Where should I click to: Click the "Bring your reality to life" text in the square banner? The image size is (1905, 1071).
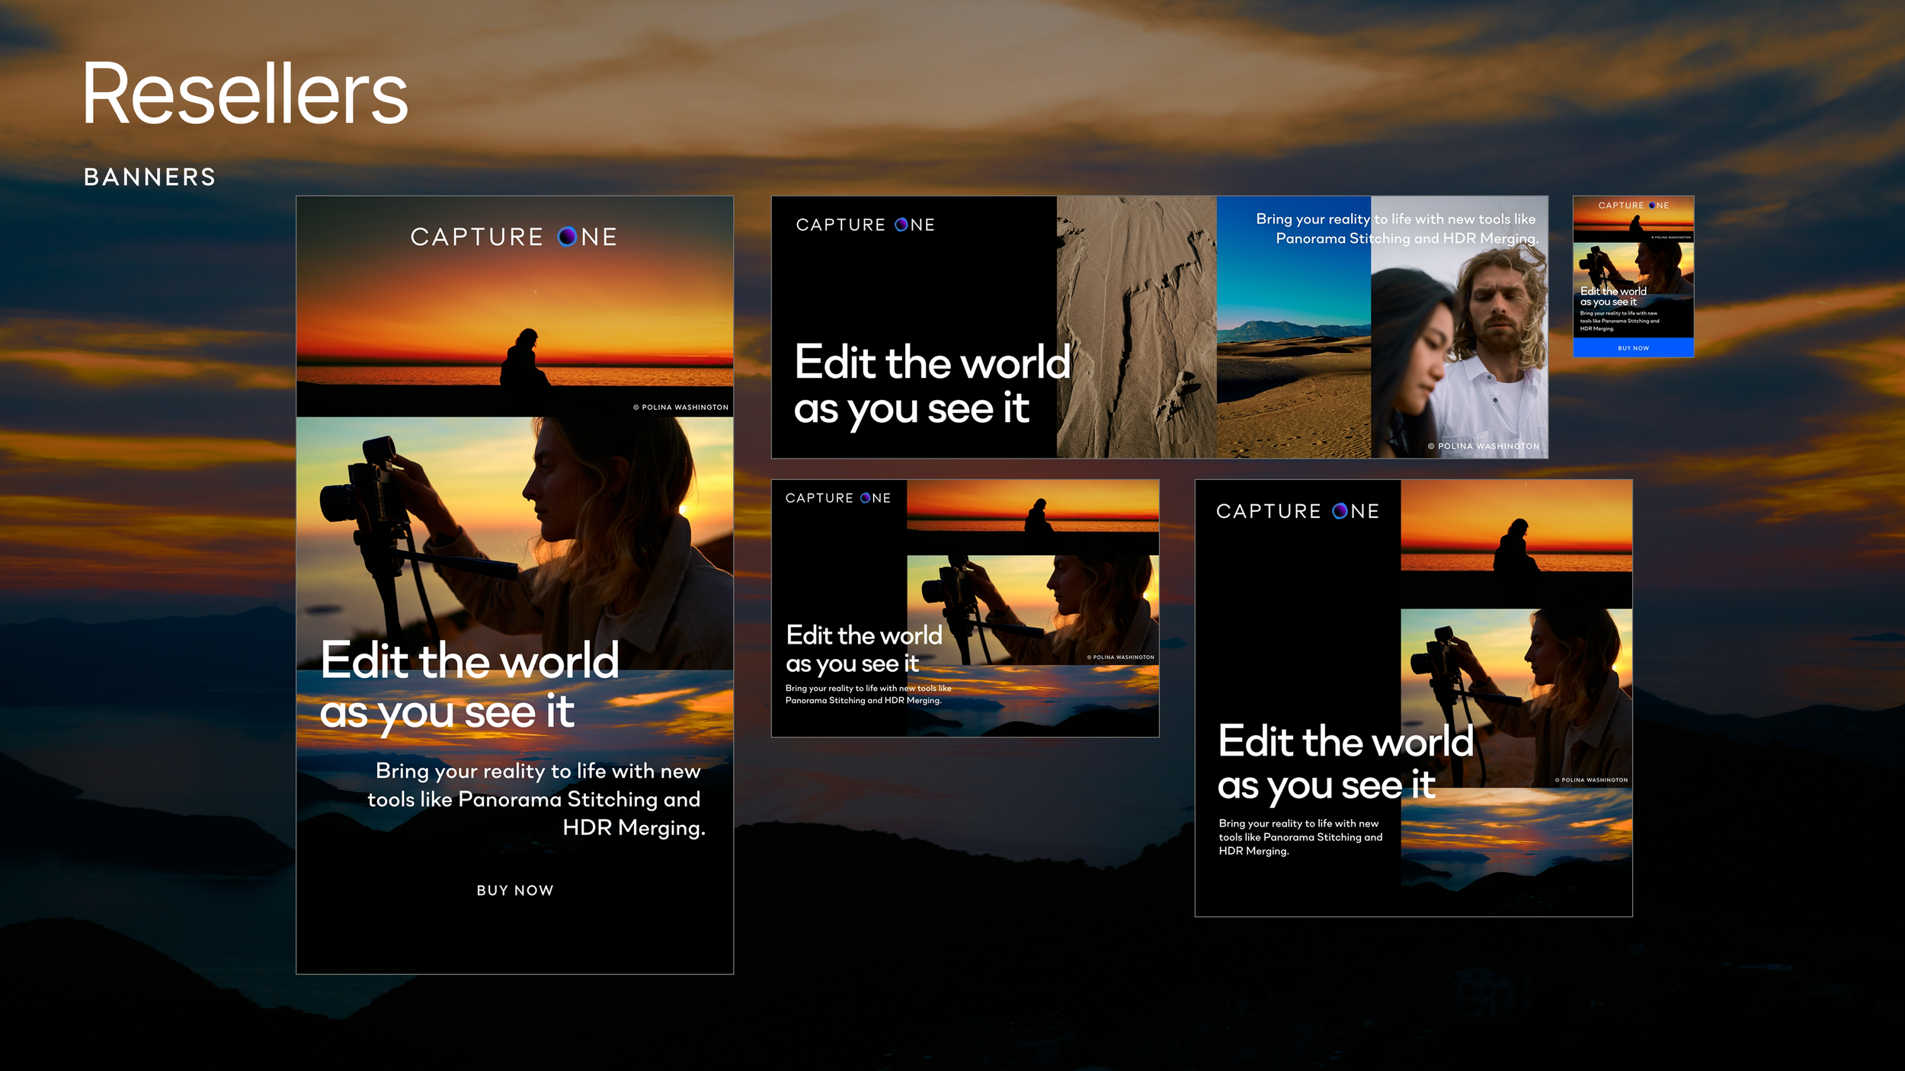pos(1300,837)
